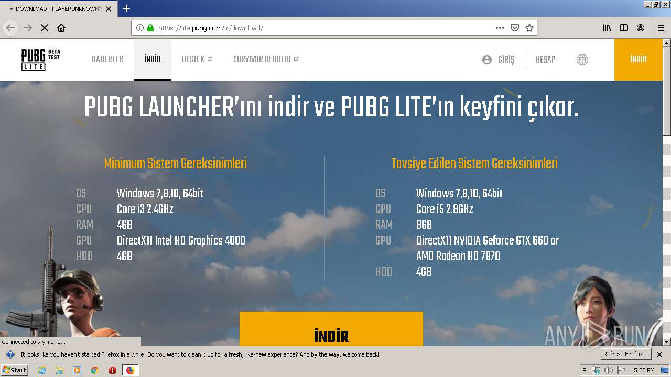Open Opera from taskbar
Screen dimensions: 671x377
tap(112, 370)
